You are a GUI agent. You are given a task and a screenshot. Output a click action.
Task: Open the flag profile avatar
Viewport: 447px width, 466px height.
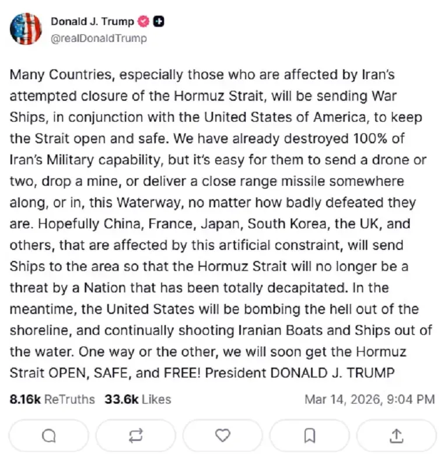point(26,29)
